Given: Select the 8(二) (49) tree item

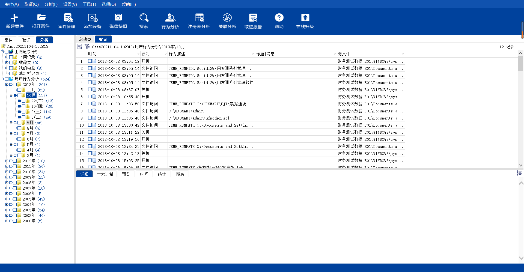Looking at the screenshot, I should pos(41,117).
